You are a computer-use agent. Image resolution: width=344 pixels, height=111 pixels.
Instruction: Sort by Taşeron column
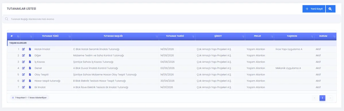coord(294,36)
